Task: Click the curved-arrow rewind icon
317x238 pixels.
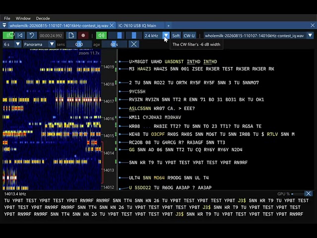Action: point(32,35)
